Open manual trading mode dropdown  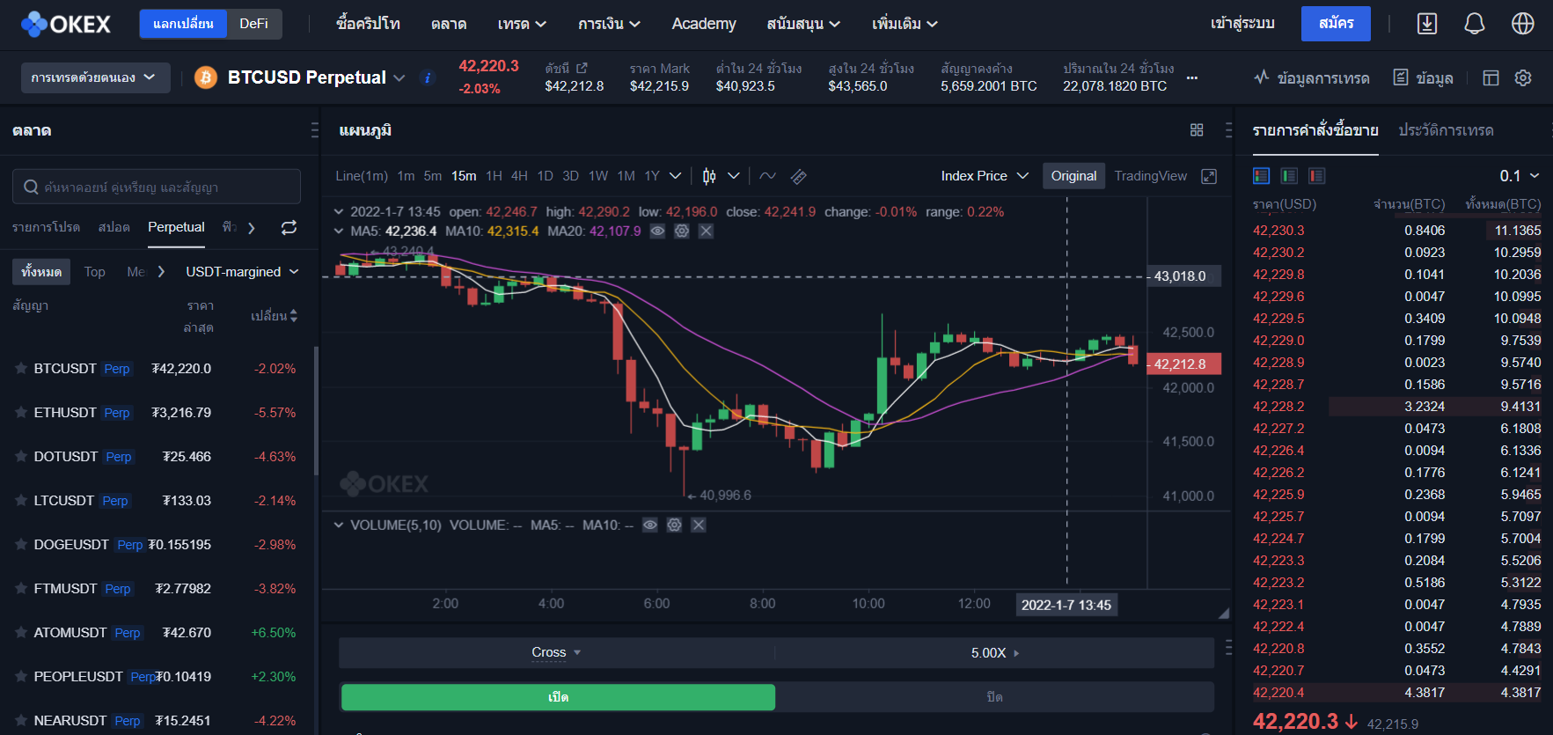coord(96,77)
